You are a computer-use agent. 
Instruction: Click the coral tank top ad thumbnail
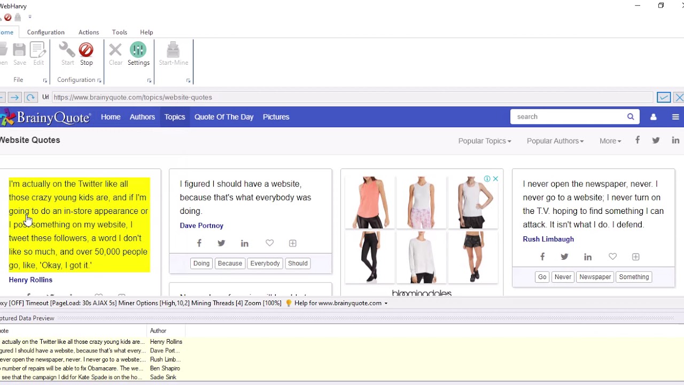point(370,203)
